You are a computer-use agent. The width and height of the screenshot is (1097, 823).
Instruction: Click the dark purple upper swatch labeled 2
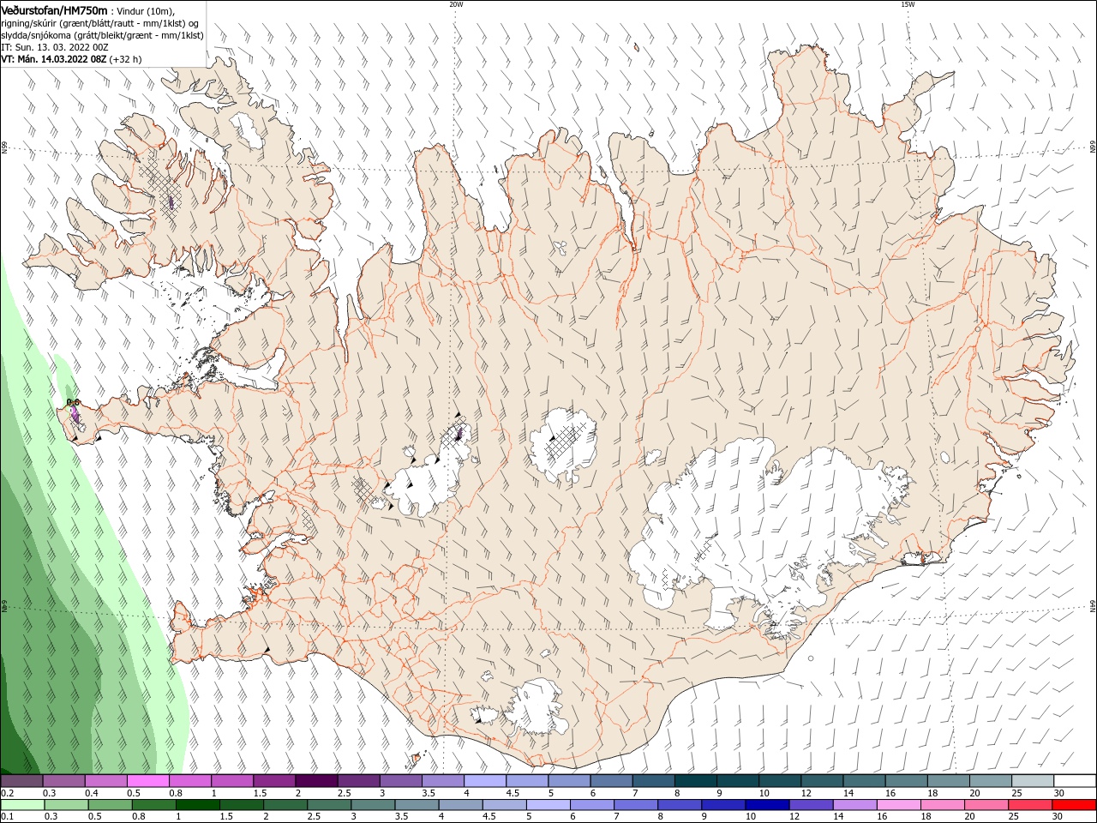(315, 781)
